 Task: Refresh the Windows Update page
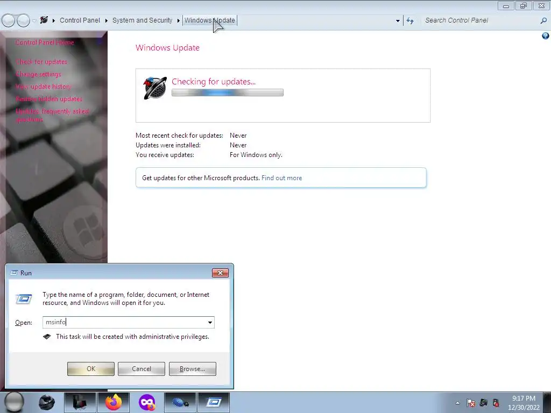click(x=410, y=21)
